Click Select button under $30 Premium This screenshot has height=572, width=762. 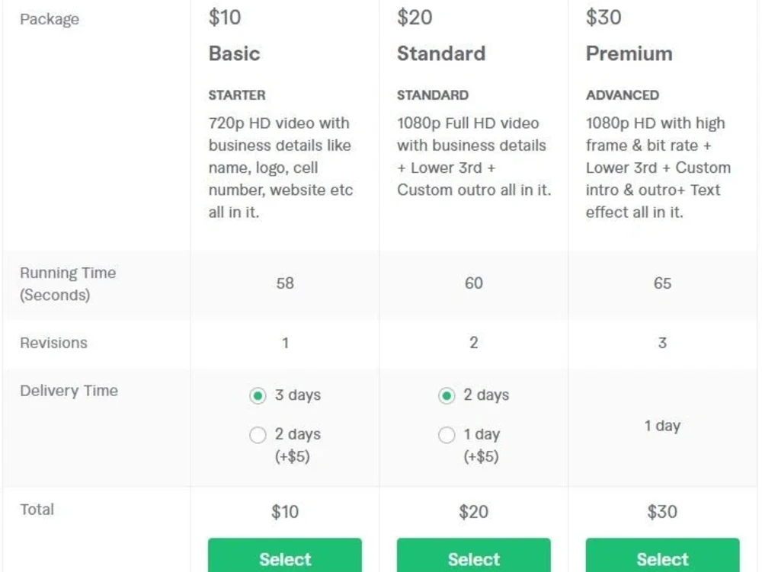pyautogui.click(x=662, y=555)
